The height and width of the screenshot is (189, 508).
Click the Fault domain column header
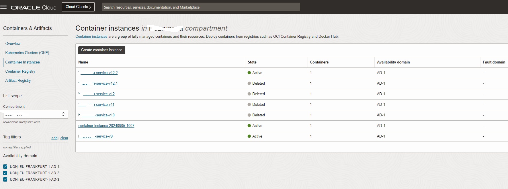coord(494,62)
